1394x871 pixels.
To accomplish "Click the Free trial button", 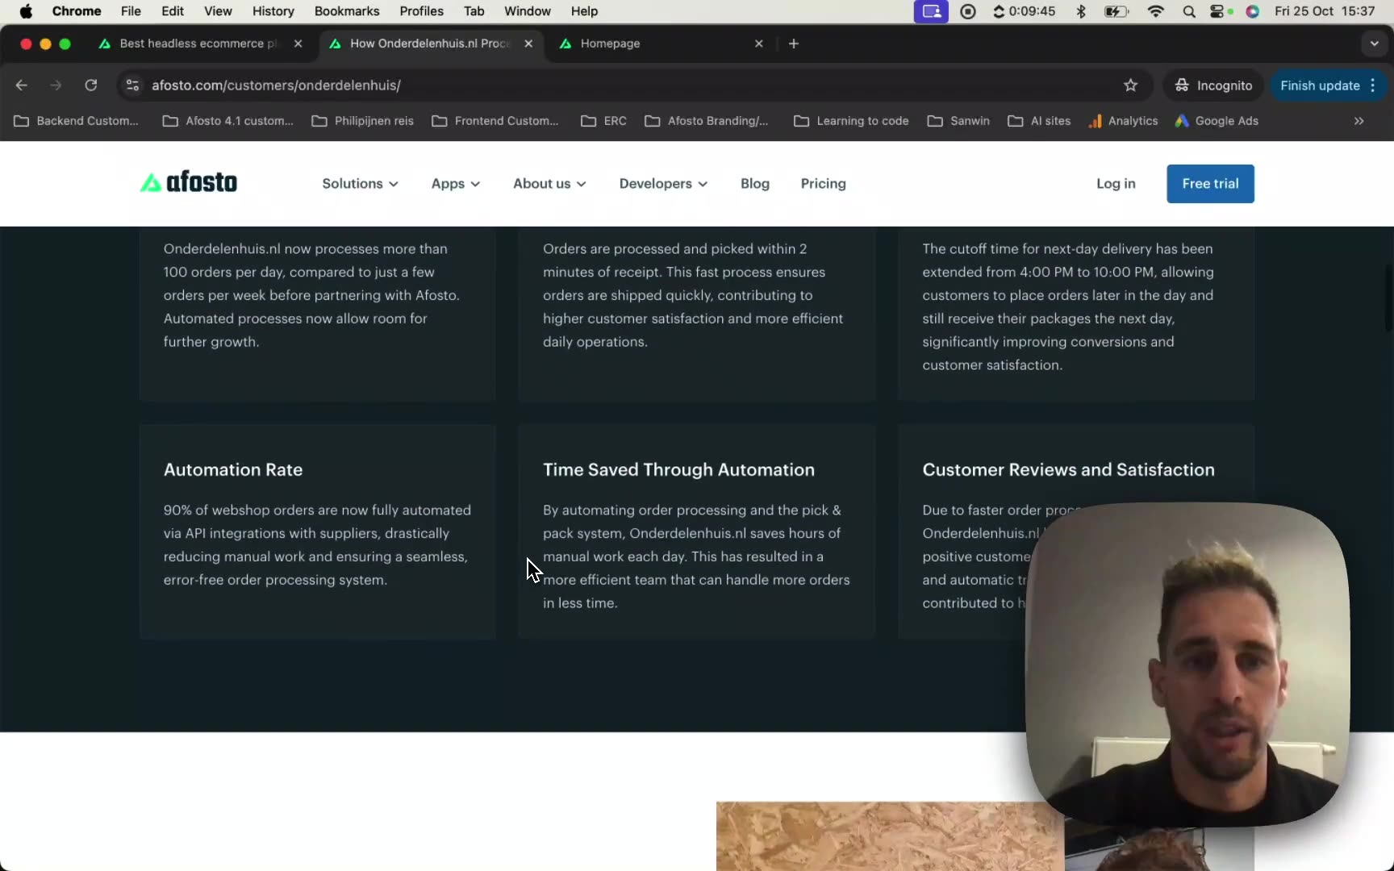I will (x=1209, y=184).
